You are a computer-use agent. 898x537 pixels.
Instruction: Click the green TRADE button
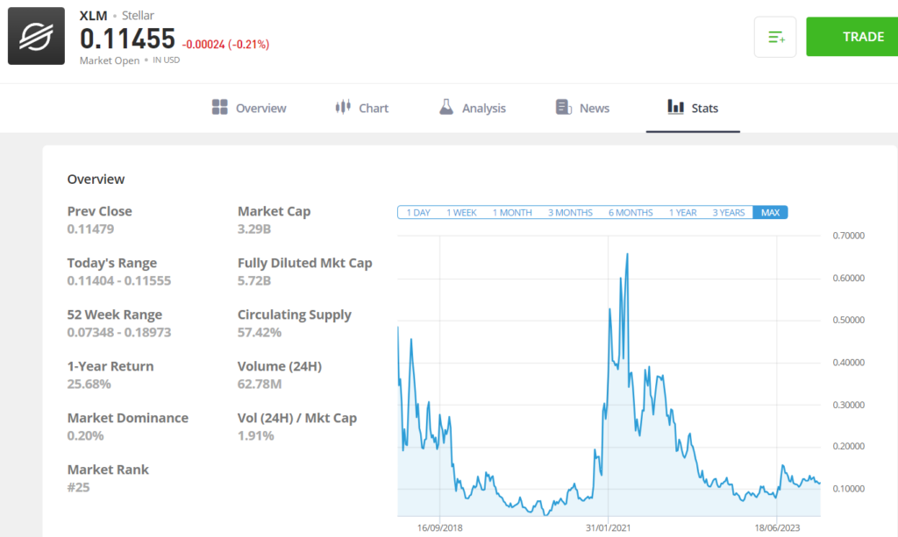pos(852,37)
